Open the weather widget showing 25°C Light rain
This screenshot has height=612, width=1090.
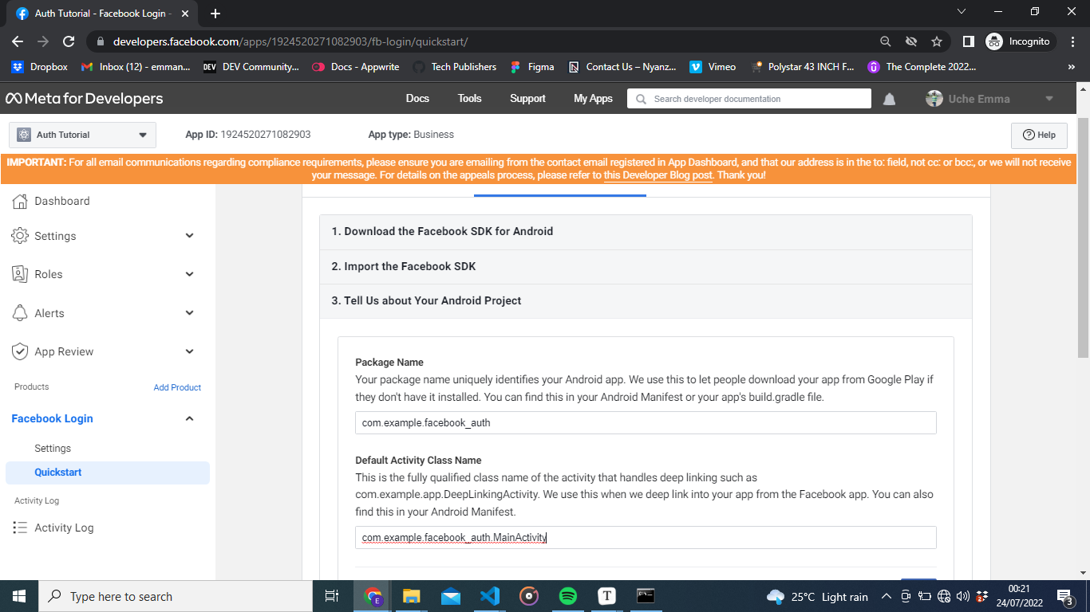click(x=817, y=596)
